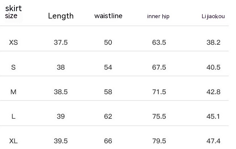
Task: Select the L size row label
Action: point(13,116)
